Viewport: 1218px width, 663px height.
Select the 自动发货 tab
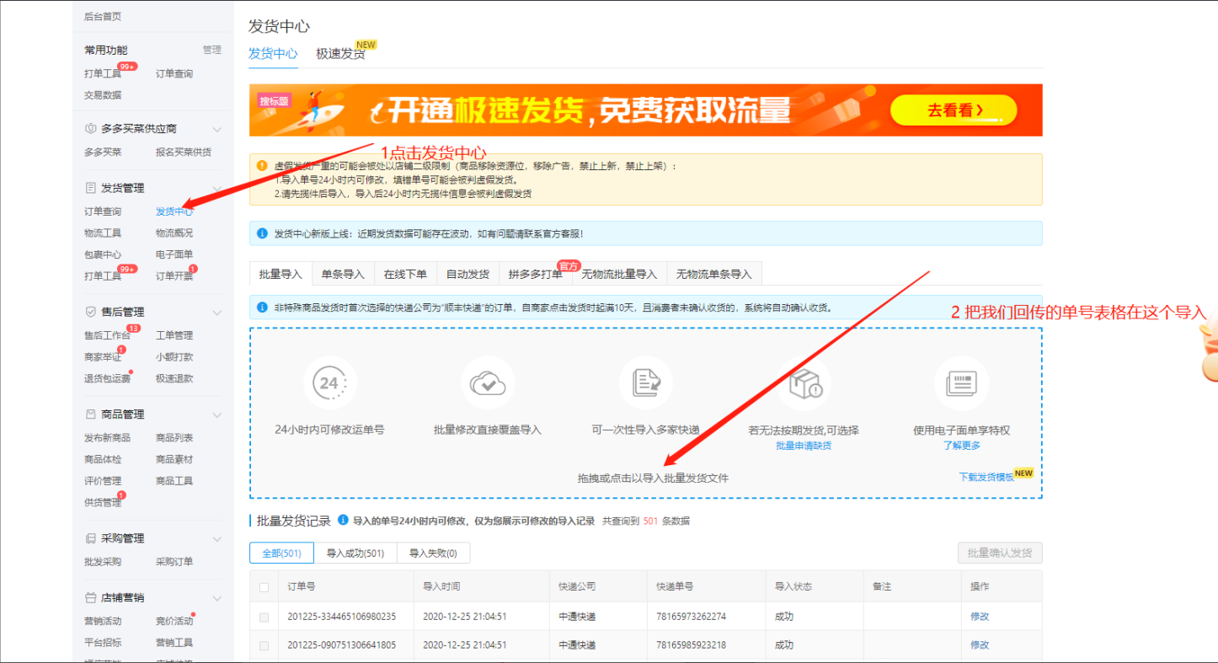pyautogui.click(x=467, y=274)
